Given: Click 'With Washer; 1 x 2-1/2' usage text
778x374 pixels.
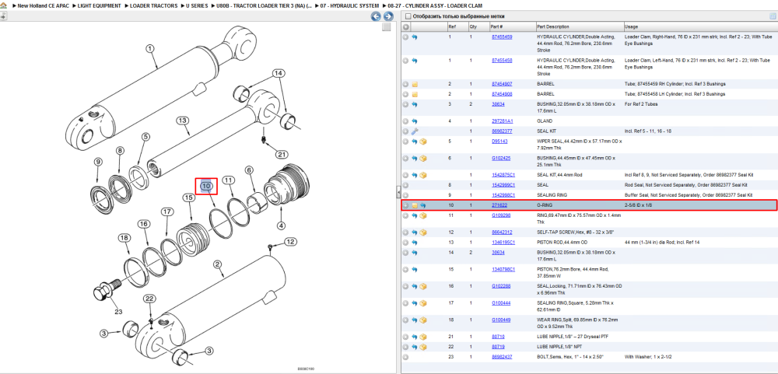Looking at the screenshot, I should pyautogui.click(x=648, y=357).
